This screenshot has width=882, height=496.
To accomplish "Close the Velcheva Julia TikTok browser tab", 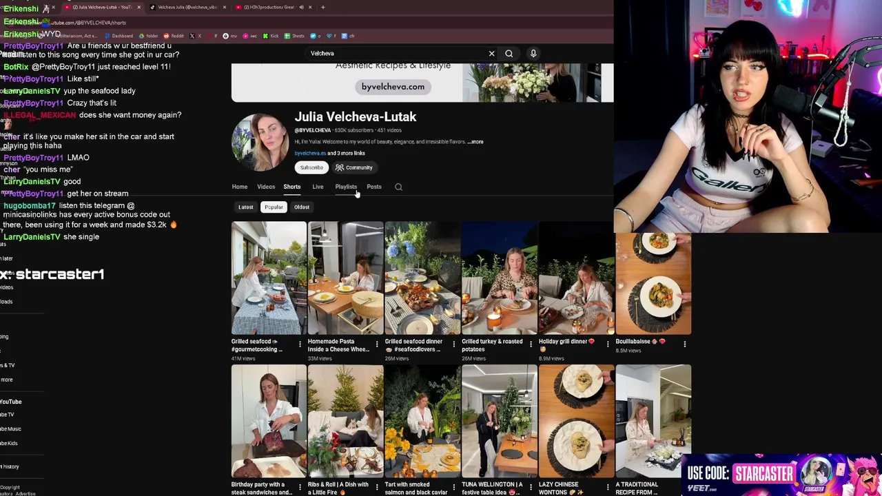I will pos(224,7).
